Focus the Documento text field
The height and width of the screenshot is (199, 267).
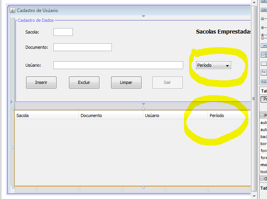click(x=83, y=47)
